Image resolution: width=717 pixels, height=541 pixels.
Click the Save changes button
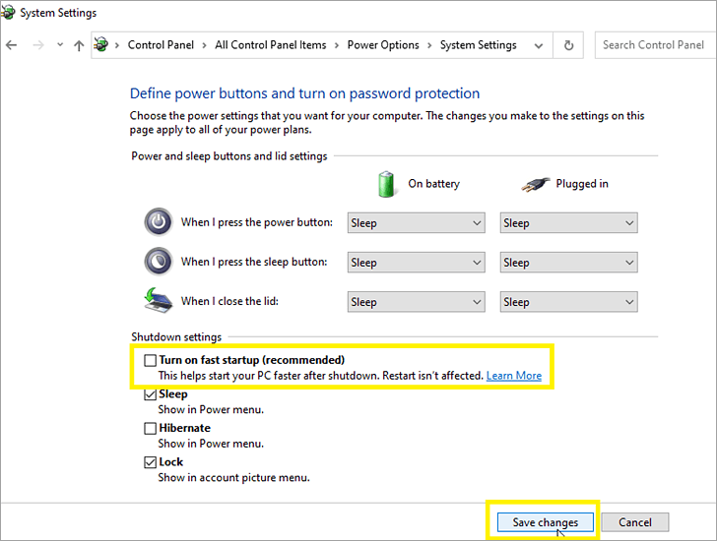click(545, 522)
